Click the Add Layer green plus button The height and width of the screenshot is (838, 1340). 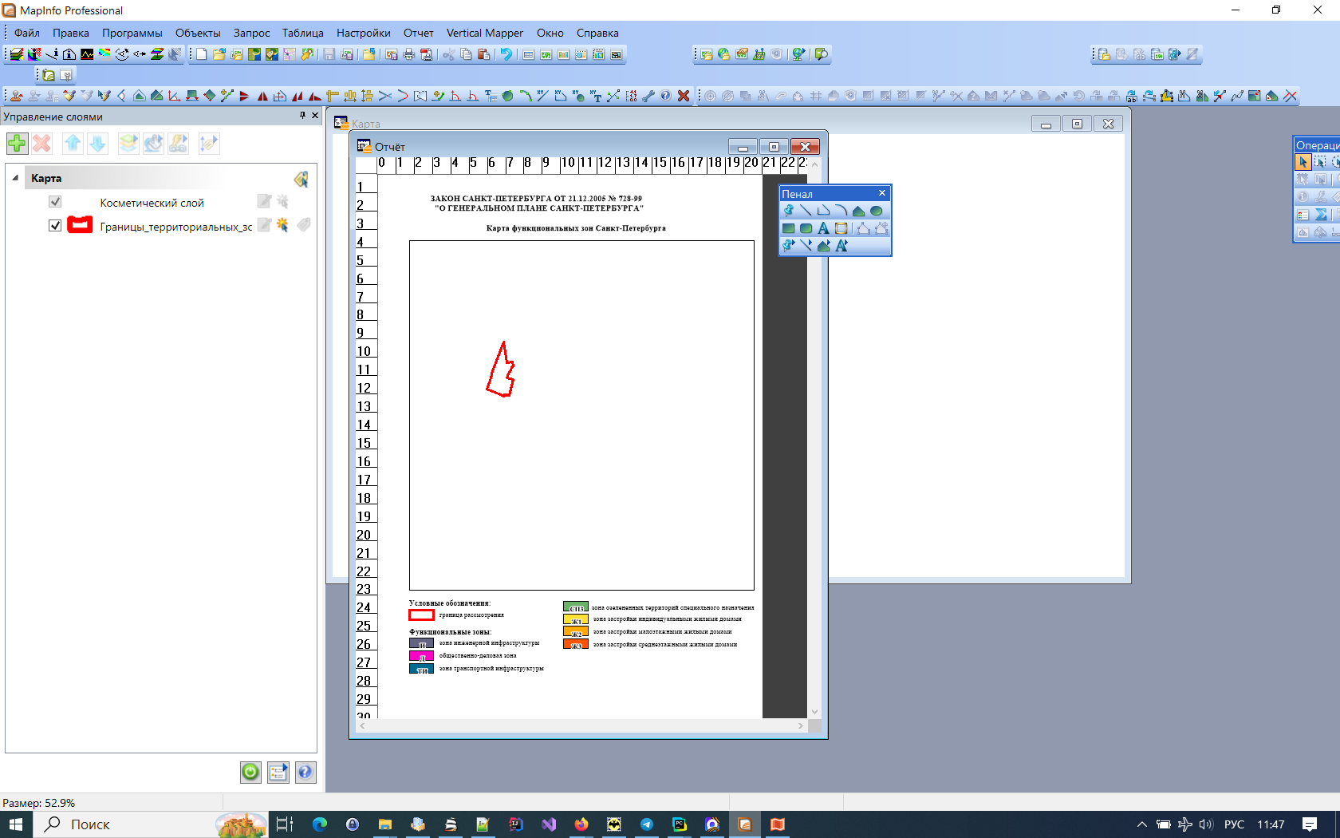(x=17, y=144)
